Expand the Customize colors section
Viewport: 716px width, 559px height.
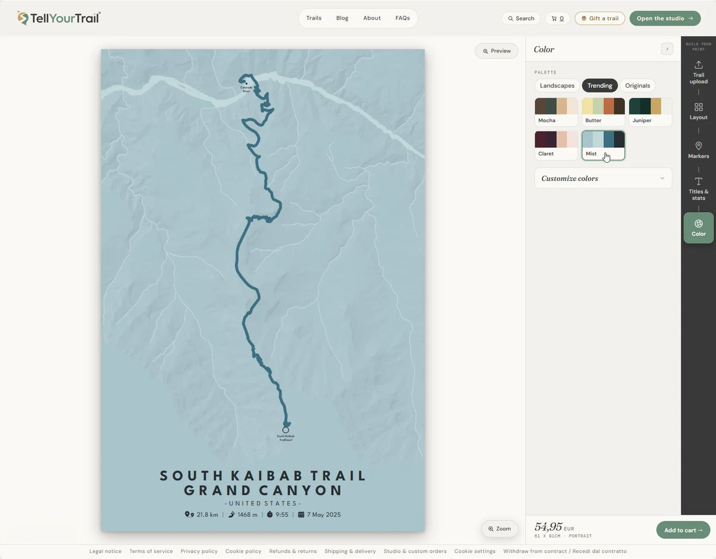(x=603, y=178)
